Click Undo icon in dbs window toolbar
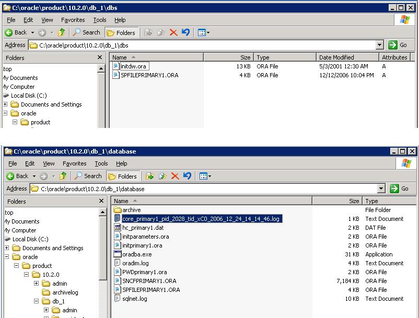The width and height of the screenshot is (419, 318). [x=185, y=32]
